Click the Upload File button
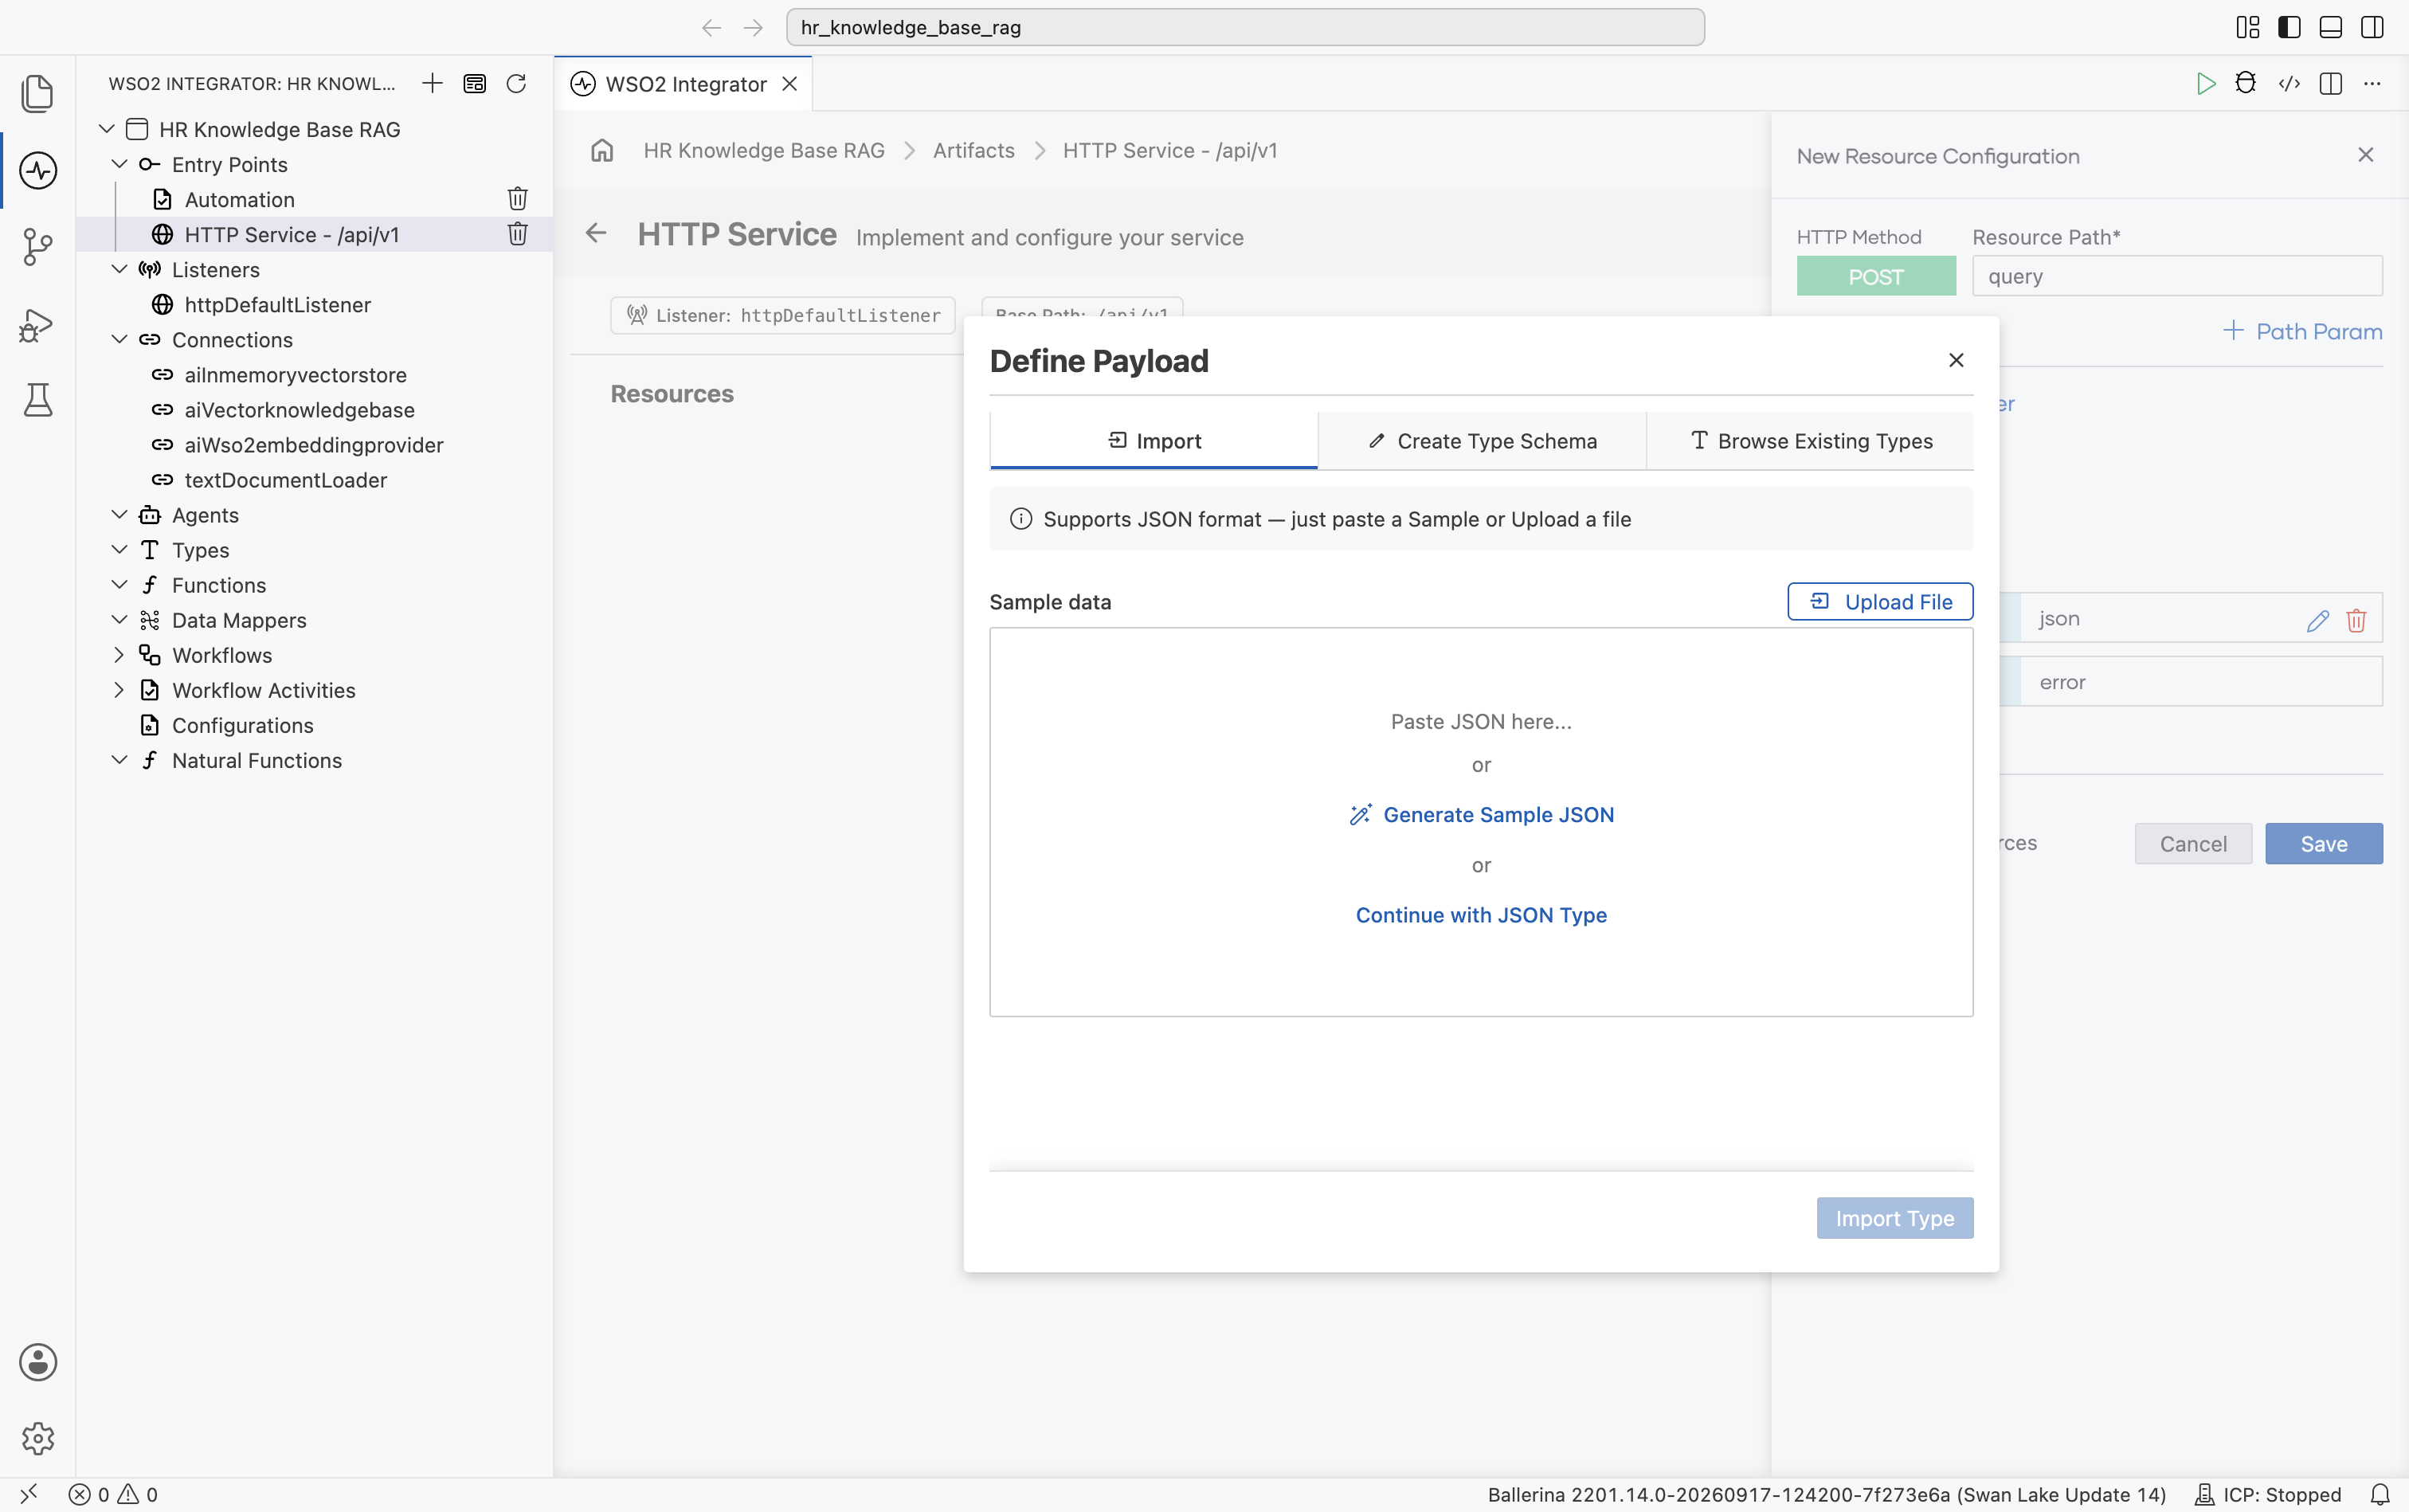Screen dimensions: 2409x1512 pos(1880,601)
